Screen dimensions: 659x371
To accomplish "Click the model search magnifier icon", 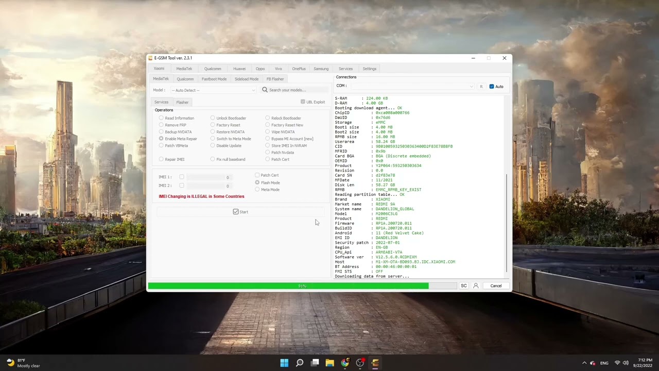I will tap(265, 90).
